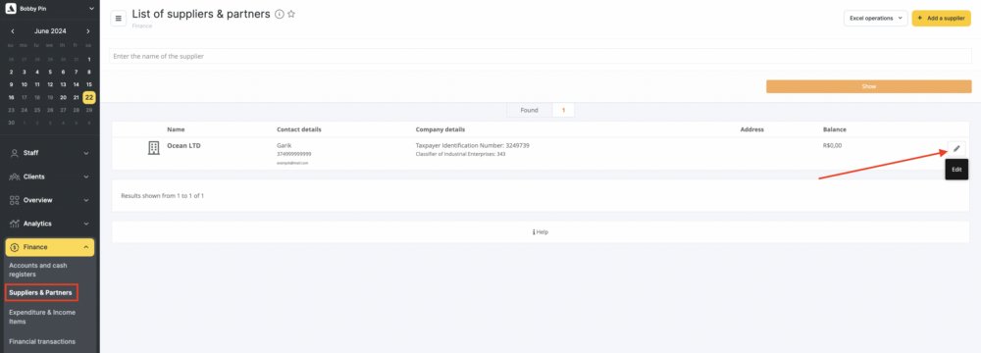Click the pencil Edit icon for Ocean LTD
The height and width of the screenshot is (353, 981).
pos(956,148)
